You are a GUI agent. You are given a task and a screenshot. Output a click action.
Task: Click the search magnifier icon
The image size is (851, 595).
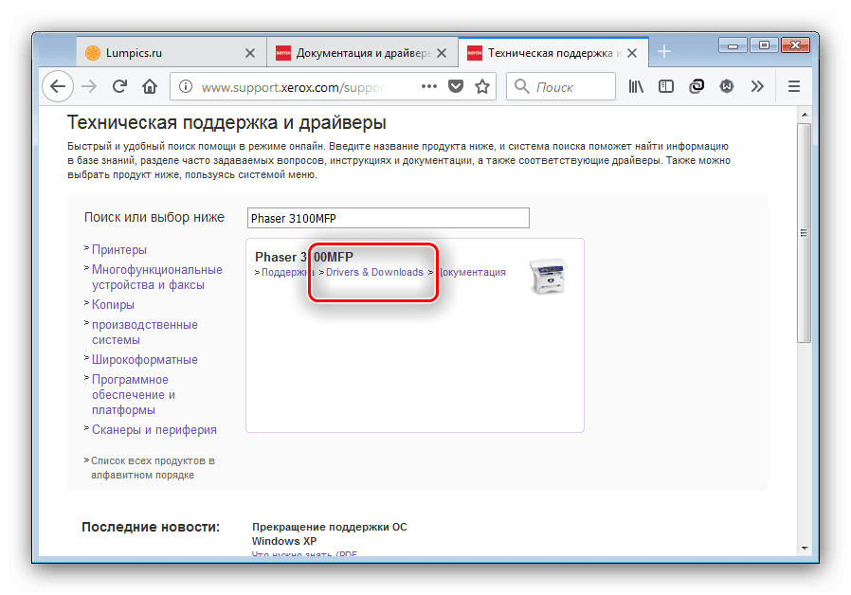(x=521, y=86)
